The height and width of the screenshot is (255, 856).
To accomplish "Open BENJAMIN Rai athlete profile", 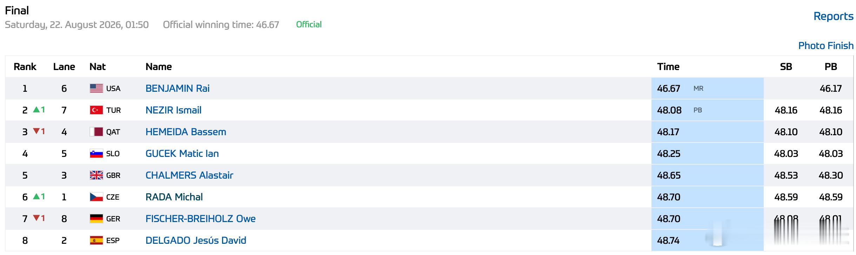I will pos(178,88).
